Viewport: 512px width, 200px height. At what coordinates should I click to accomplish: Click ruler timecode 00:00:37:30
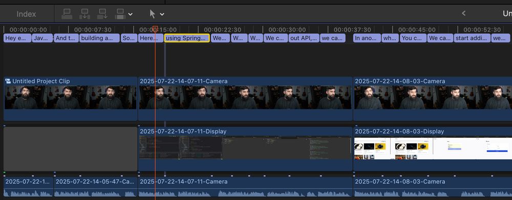pos(352,30)
